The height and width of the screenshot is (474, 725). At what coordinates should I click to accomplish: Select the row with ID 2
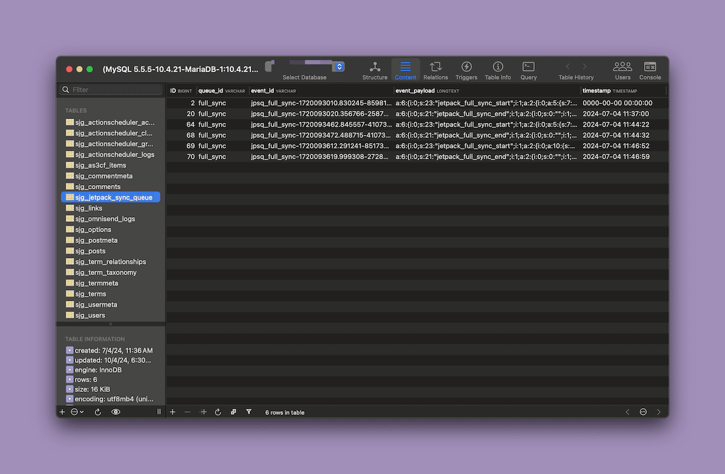(417, 103)
